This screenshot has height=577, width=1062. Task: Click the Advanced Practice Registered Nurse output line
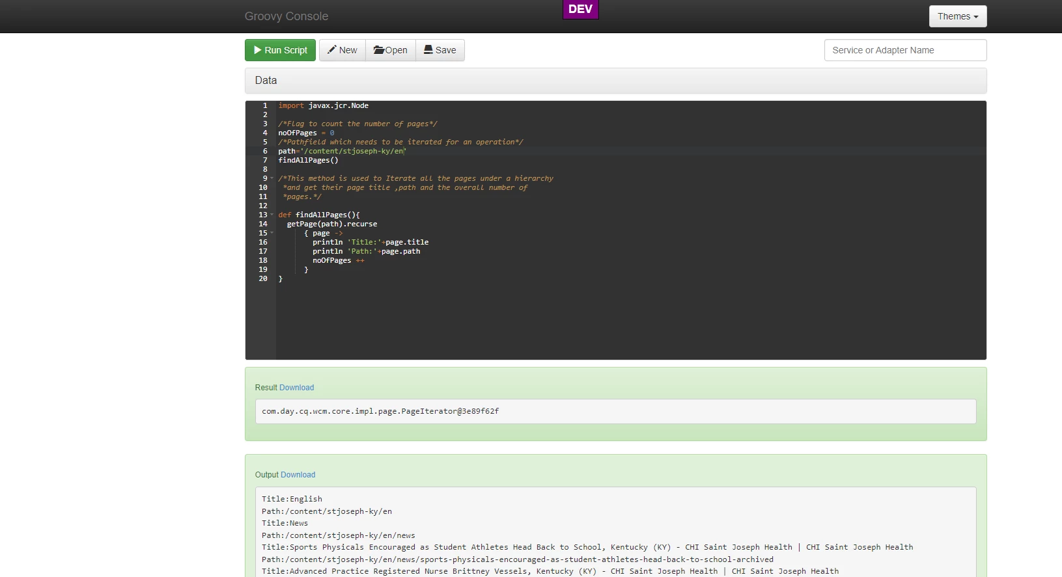point(550,571)
